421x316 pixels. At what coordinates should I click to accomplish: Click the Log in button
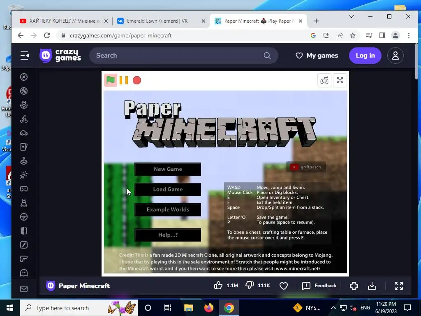[365, 56]
